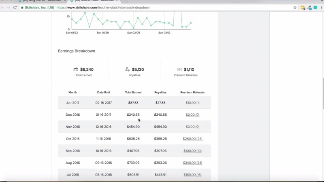
Task: Open the Chrome three-dot menu
Action: pos(322,7)
